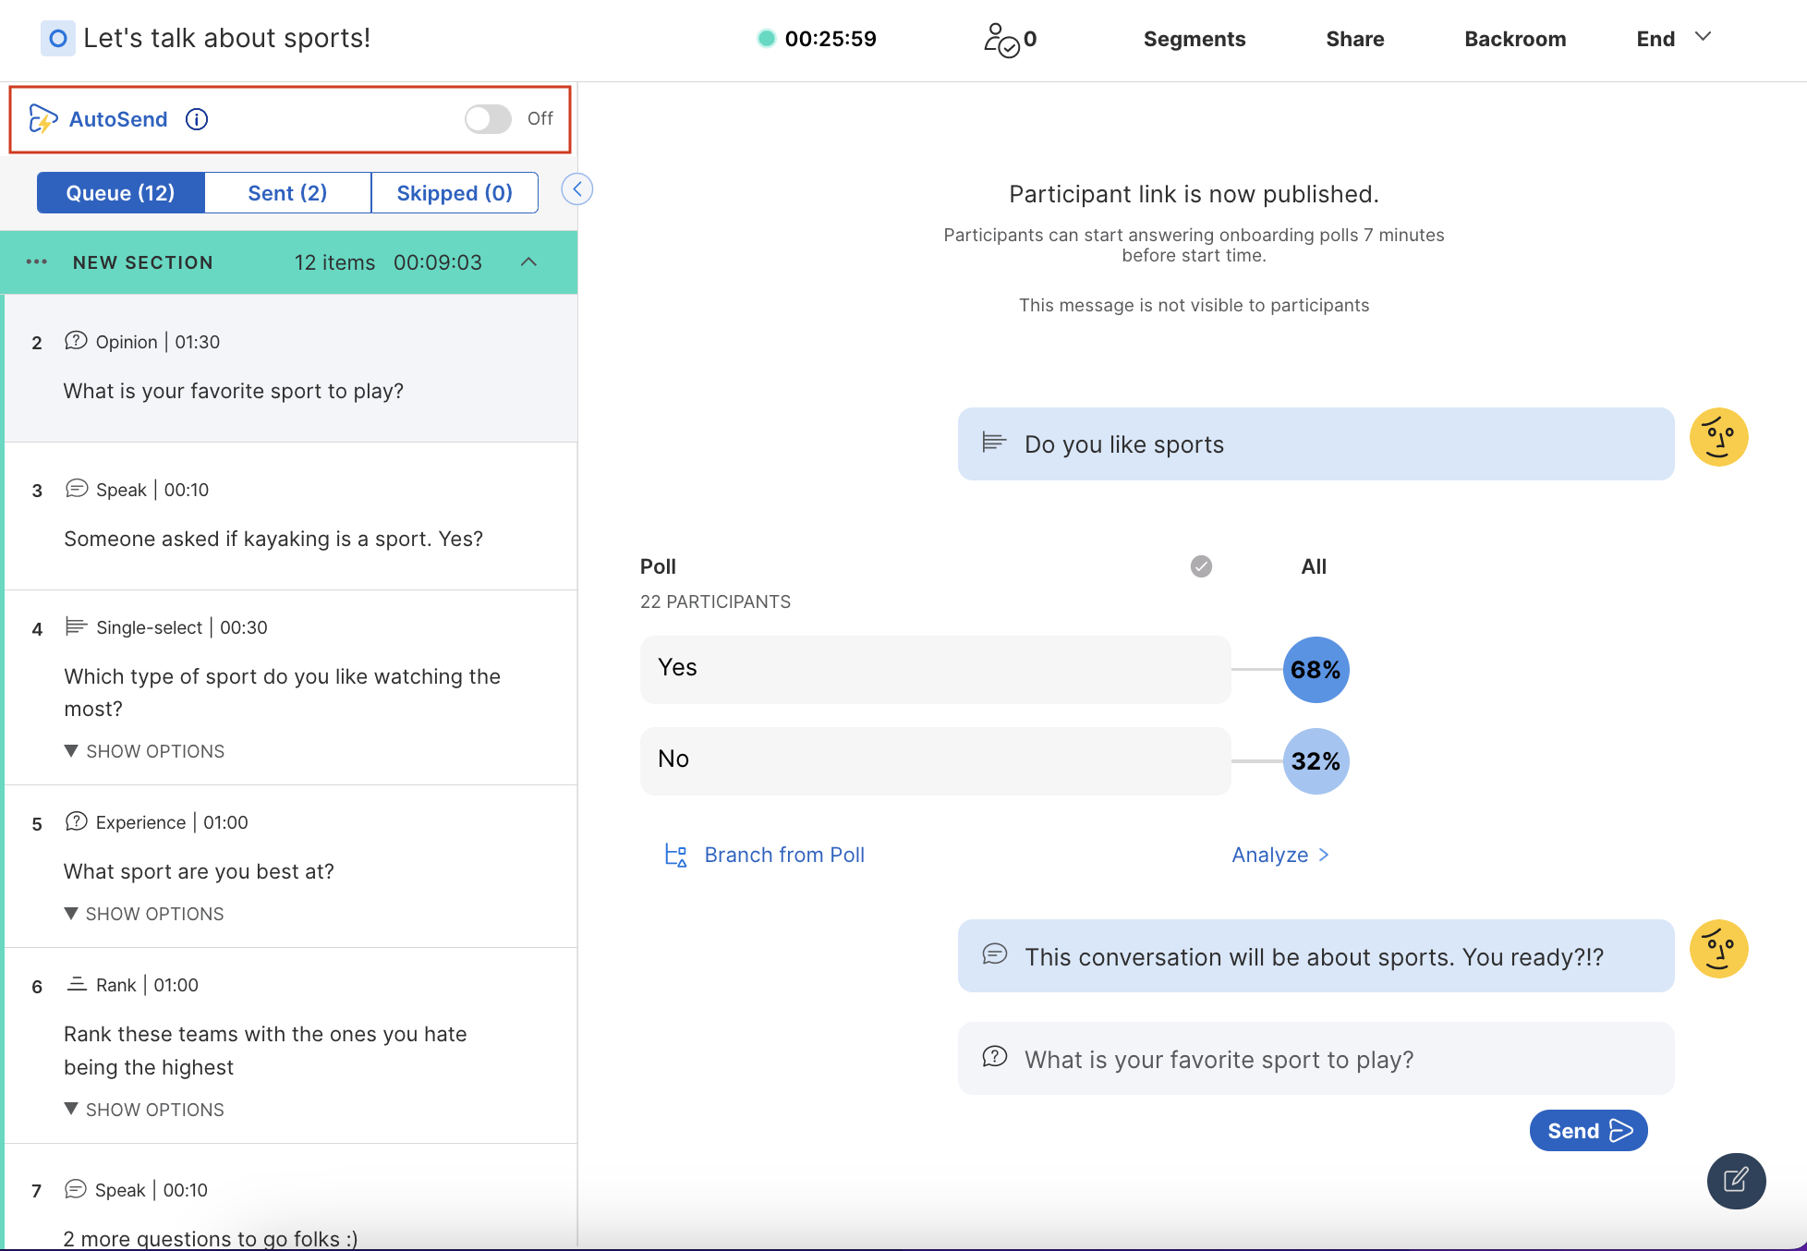Toggle the AutoSend switch on
Screen dimensions: 1807x1251
[488, 119]
